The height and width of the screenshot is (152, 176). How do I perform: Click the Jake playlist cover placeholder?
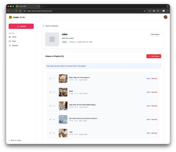pos(52,39)
